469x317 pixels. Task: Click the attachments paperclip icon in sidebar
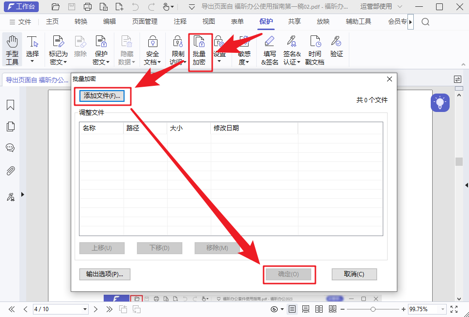point(10,170)
